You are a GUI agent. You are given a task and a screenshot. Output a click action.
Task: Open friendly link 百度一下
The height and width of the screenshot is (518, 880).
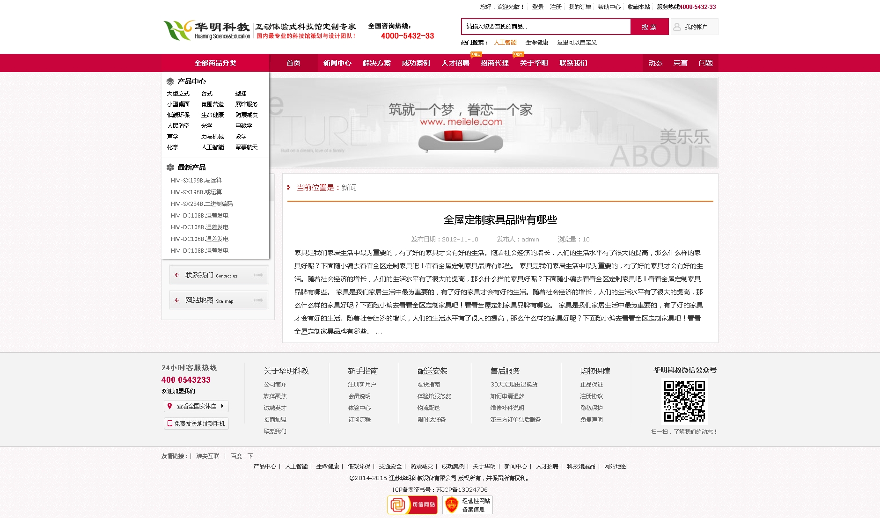point(242,456)
